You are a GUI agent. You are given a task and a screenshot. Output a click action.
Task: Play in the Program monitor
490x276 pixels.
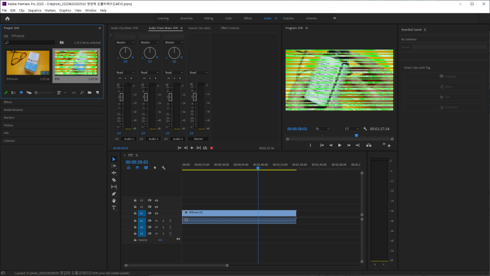[x=340, y=145]
